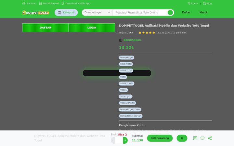Expand the Dompettogel search category dropdown
This screenshot has width=234, height=146.
97,13
